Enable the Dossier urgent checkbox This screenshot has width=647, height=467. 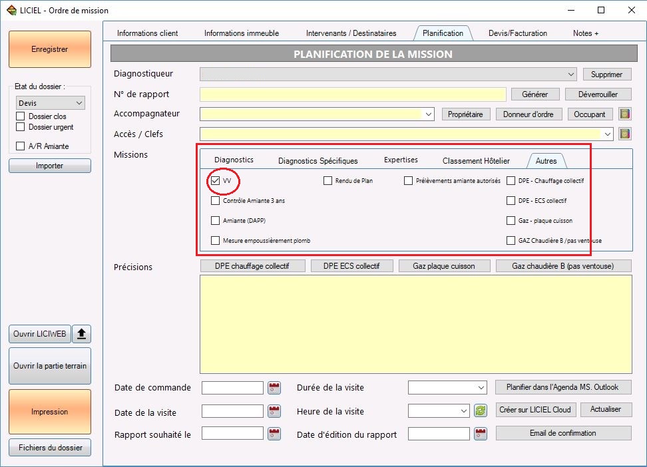click(20, 126)
